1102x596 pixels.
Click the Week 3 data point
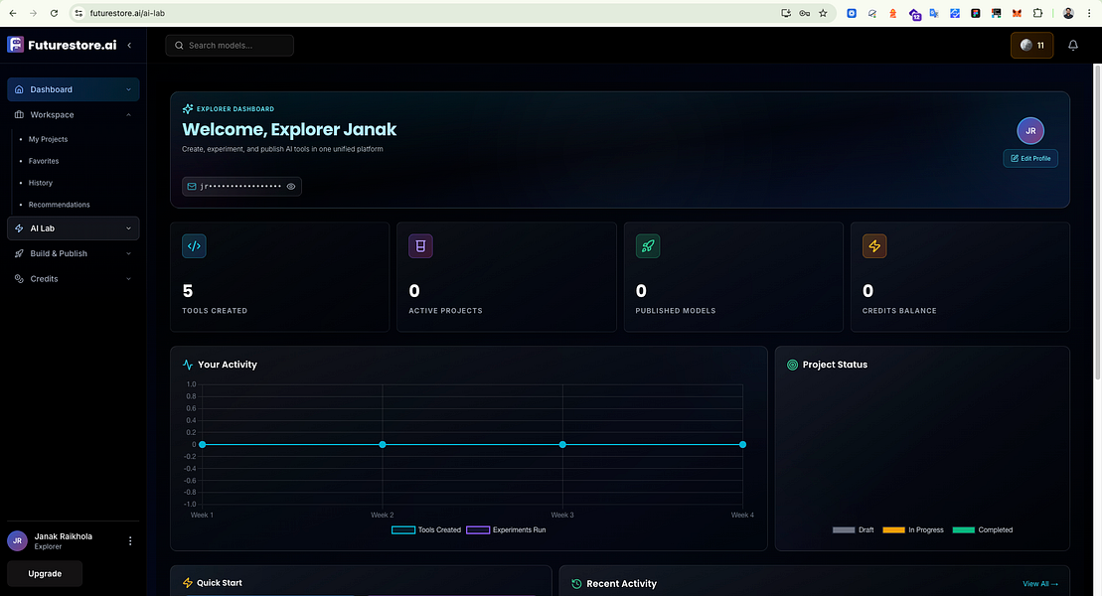(x=562, y=444)
